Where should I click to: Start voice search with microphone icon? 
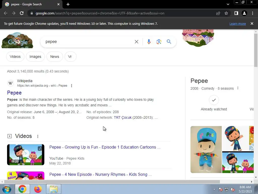click(x=149, y=42)
